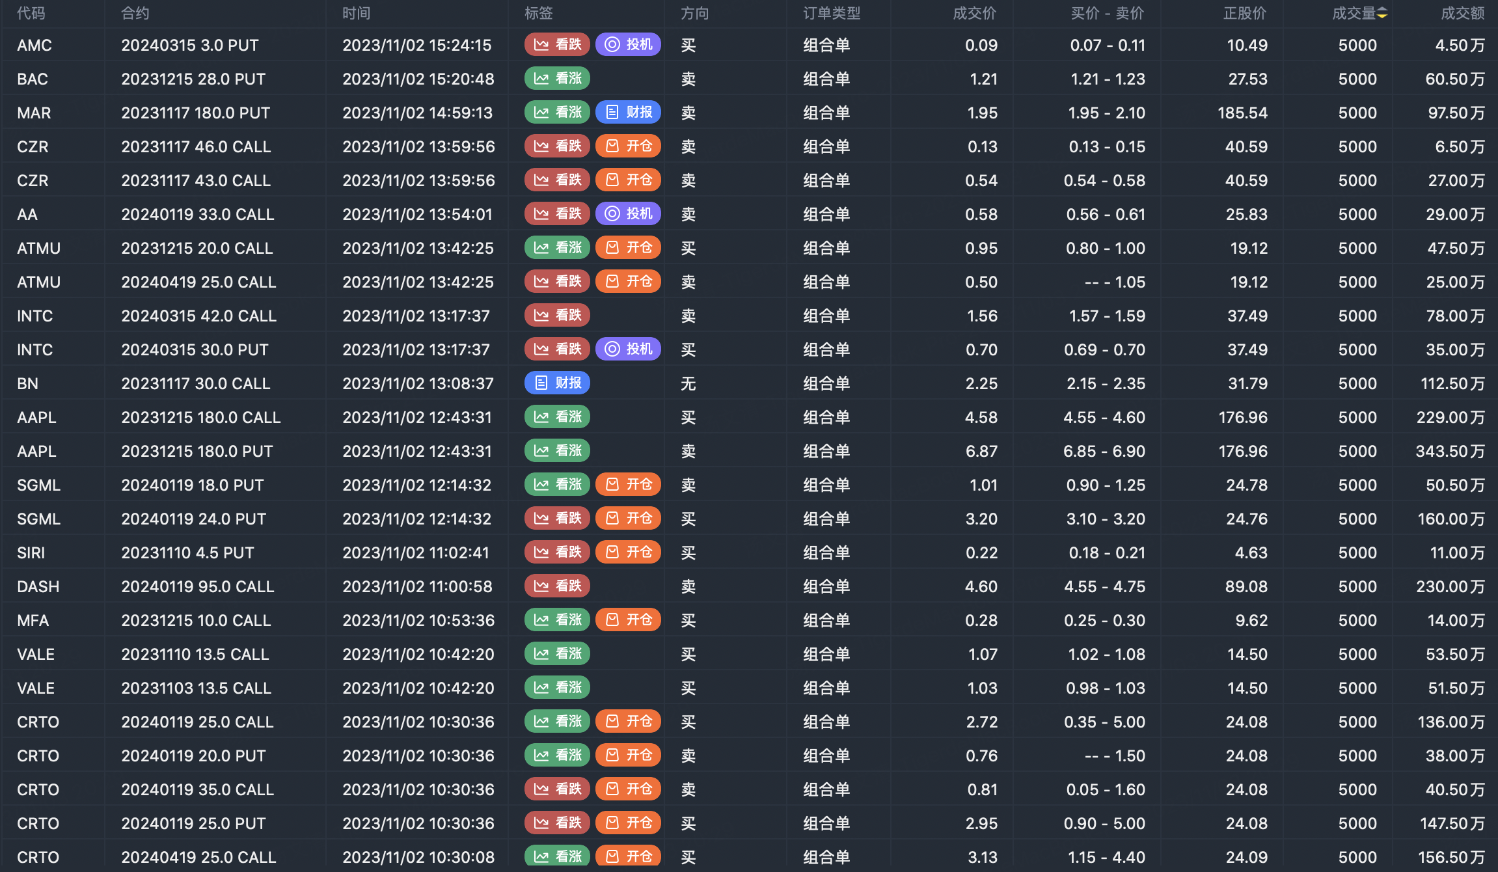Select contract 20231215 28.0 PUT
Image resolution: width=1498 pixels, height=872 pixels.
(x=193, y=79)
